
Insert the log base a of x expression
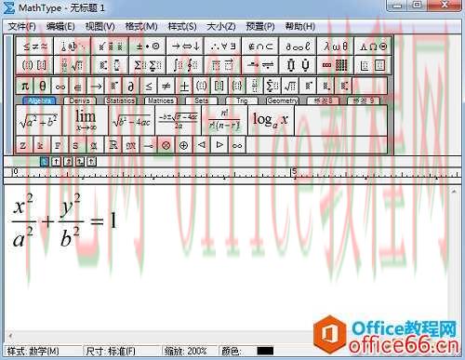coord(271,120)
